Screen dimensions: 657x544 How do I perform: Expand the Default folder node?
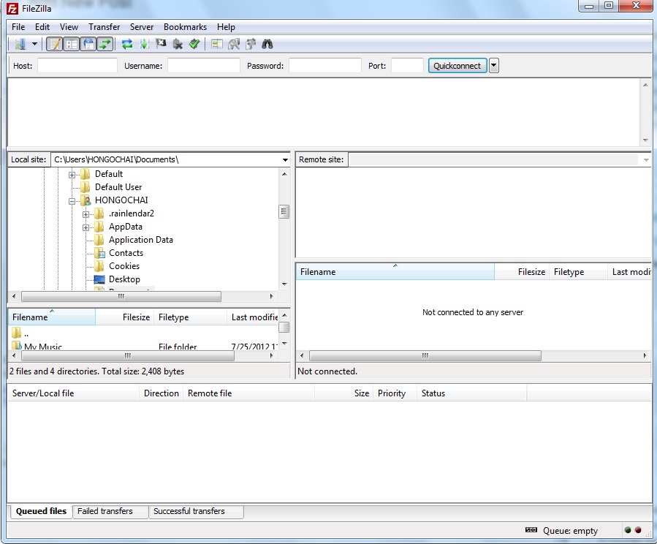tap(72, 175)
